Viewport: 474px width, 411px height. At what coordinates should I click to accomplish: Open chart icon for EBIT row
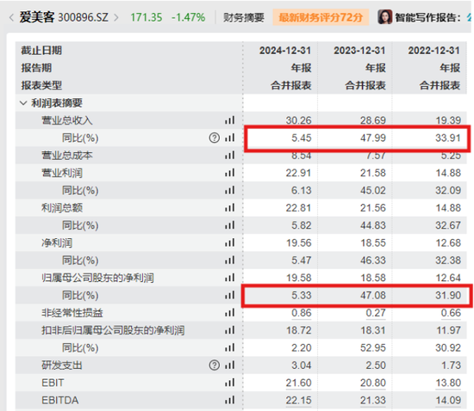click(x=229, y=383)
